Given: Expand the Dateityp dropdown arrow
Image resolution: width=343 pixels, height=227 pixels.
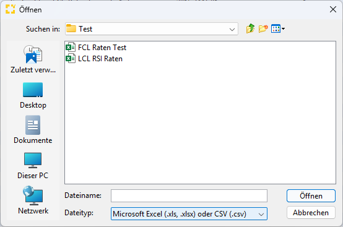Looking at the screenshot, I should [x=261, y=214].
